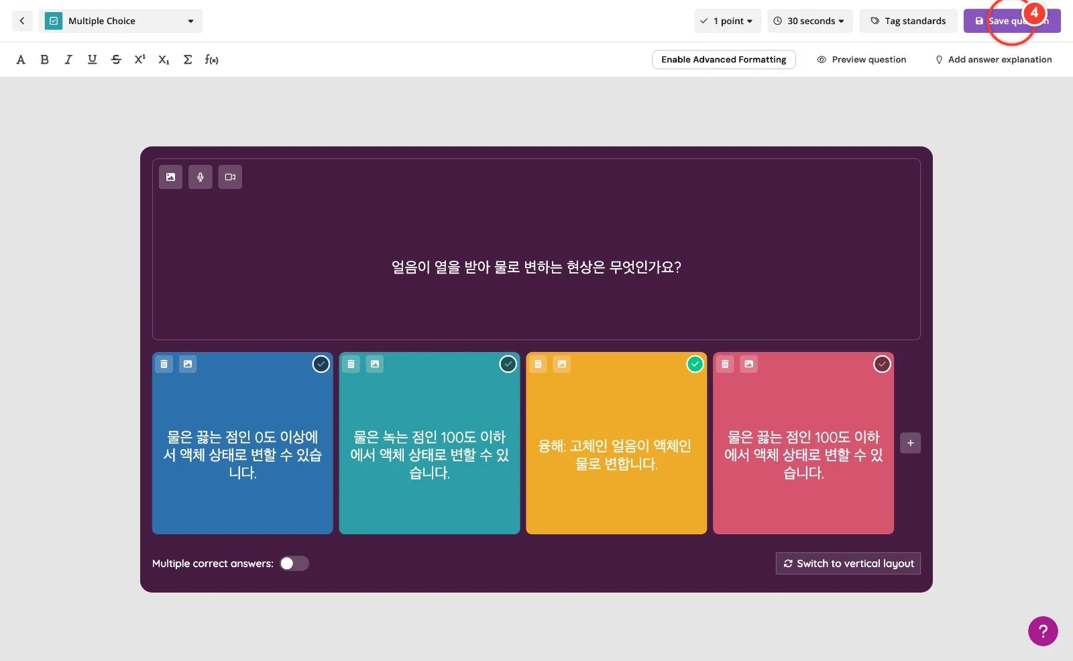1073x661 pixels.
Task: Toggle Multiple correct answers switch
Action: tap(294, 563)
